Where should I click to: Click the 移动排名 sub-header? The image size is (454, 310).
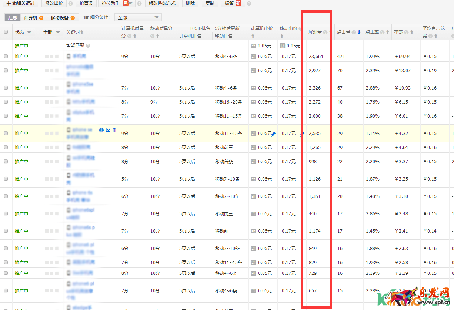click(224, 36)
